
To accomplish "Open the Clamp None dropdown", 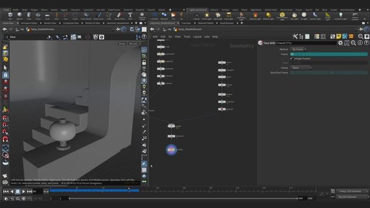I will point(301,68).
